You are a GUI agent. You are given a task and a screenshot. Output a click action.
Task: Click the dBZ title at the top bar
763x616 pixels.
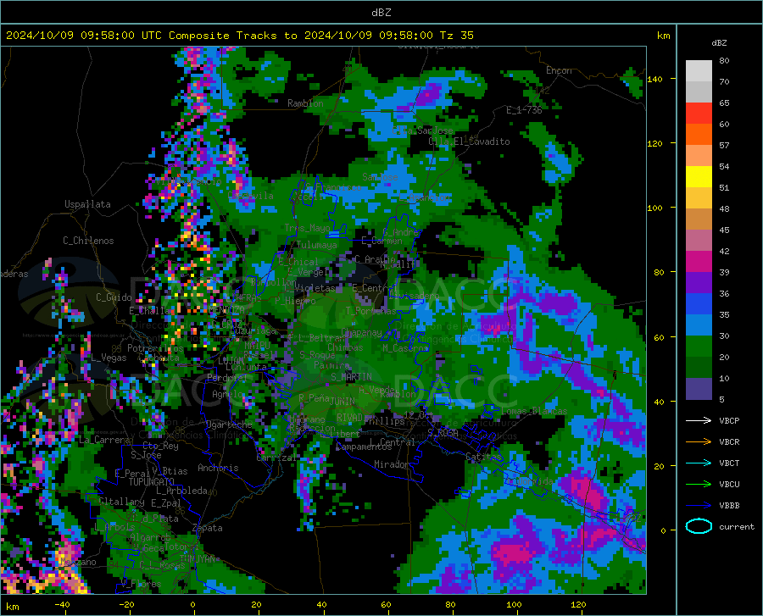(381, 13)
